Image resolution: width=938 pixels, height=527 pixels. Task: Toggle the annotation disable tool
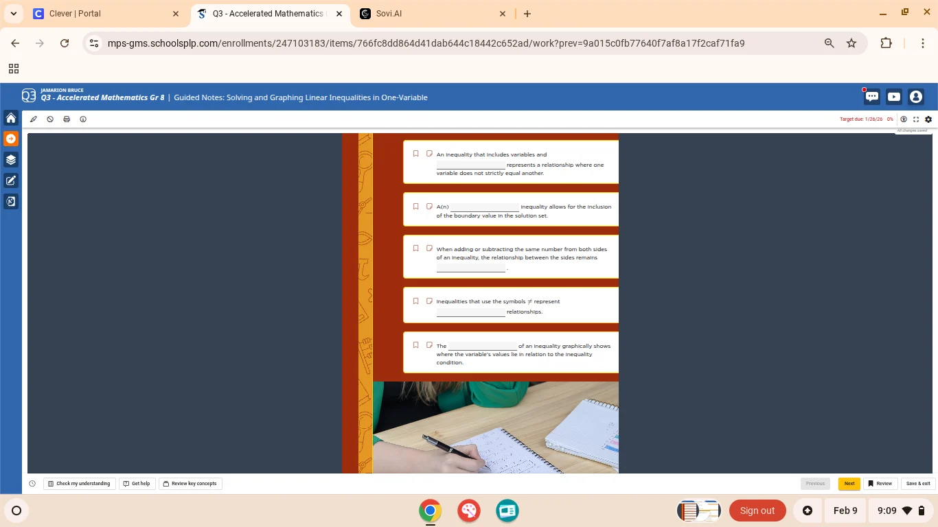click(49, 119)
